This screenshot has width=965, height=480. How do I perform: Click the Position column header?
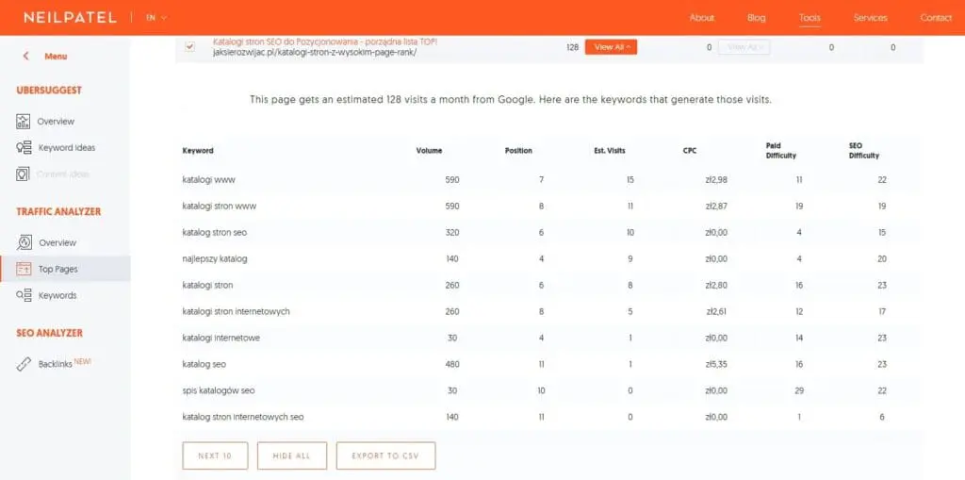pyautogui.click(x=518, y=151)
